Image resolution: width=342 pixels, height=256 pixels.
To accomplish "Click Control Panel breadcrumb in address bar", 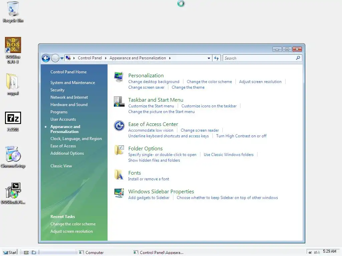I will [90, 58].
